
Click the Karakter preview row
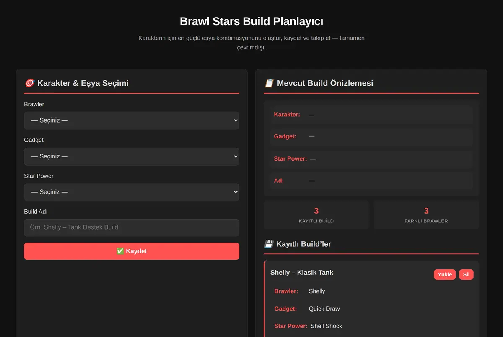coord(371,115)
